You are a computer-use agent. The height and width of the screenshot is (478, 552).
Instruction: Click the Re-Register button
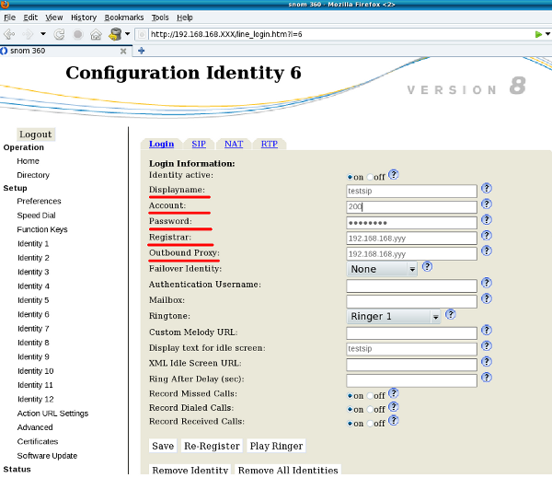[x=212, y=446]
